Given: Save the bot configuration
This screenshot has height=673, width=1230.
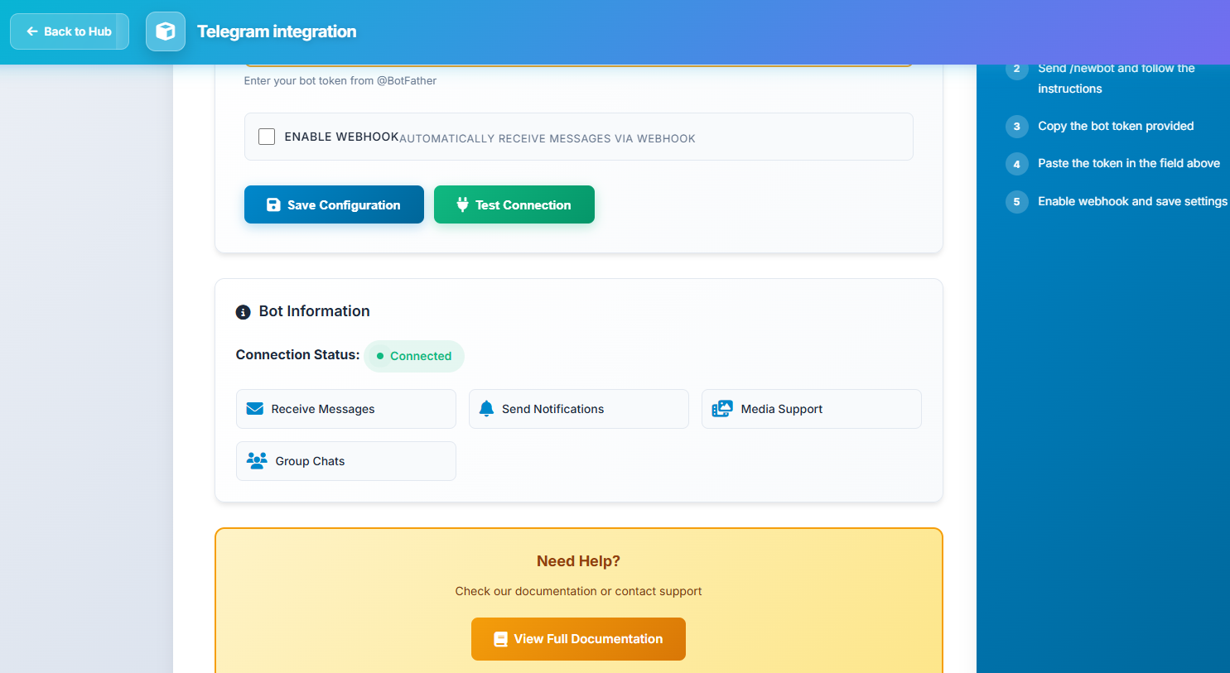Looking at the screenshot, I should (334, 204).
